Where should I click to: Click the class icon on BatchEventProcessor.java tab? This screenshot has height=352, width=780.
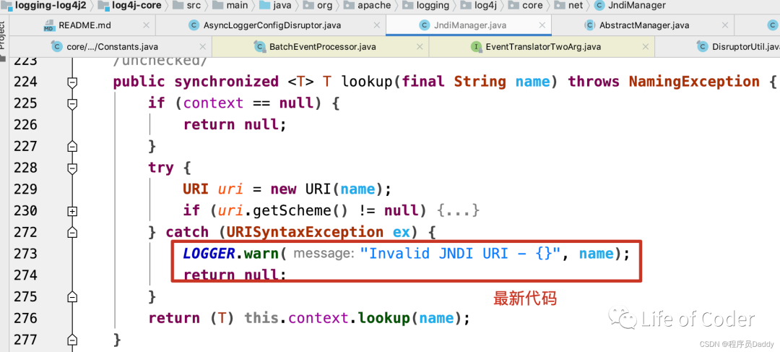260,47
